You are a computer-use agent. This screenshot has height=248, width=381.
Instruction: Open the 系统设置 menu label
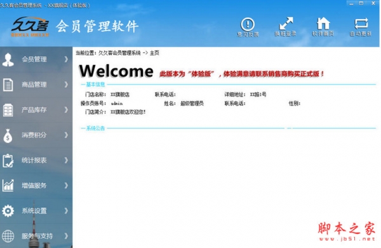(34, 210)
